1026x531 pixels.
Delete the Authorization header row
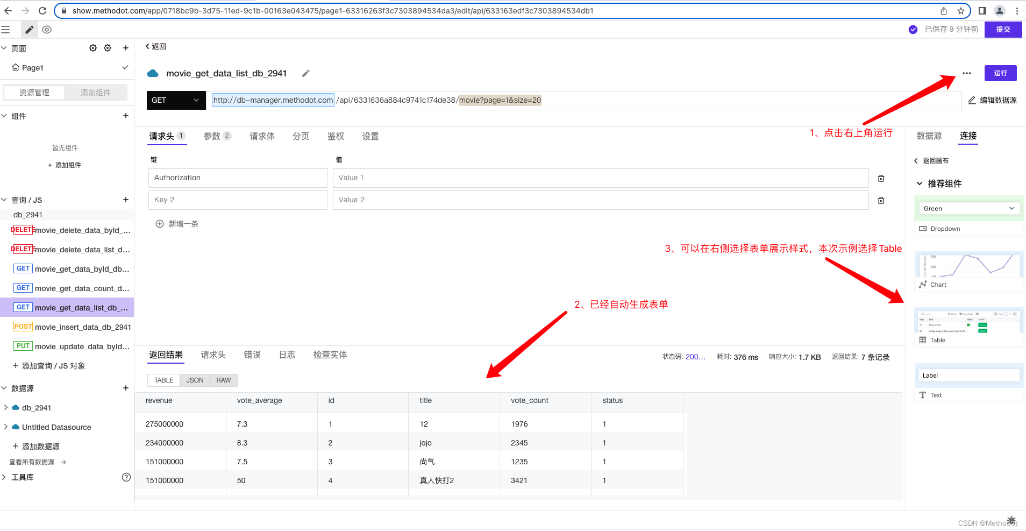pos(881,178)
